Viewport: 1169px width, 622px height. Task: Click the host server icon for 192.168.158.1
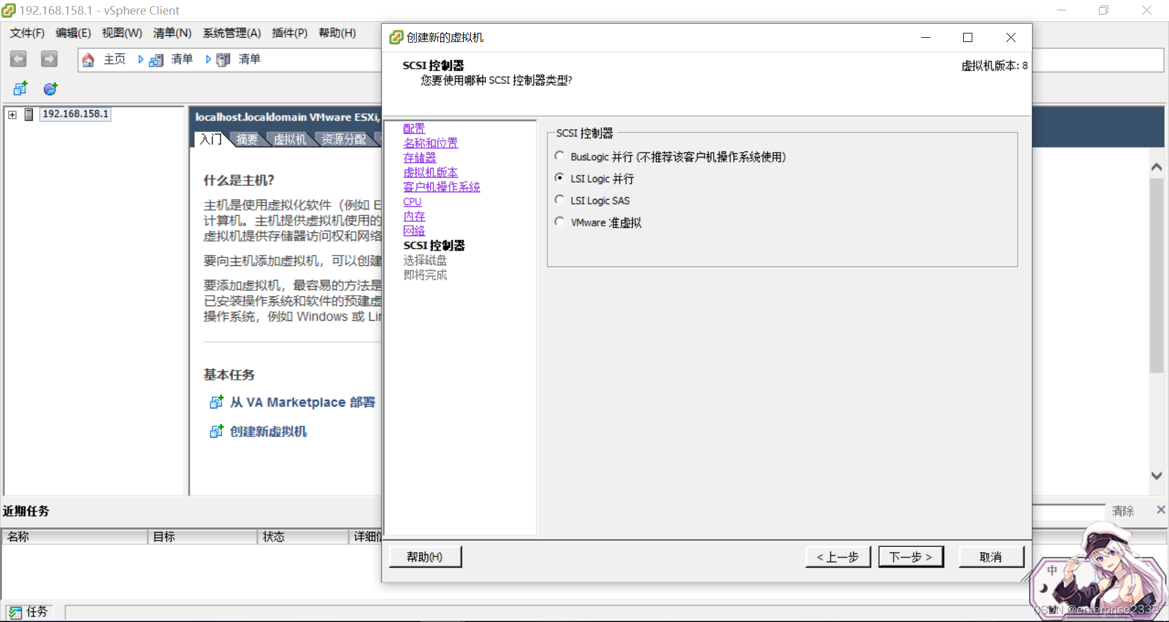[29, 114]
